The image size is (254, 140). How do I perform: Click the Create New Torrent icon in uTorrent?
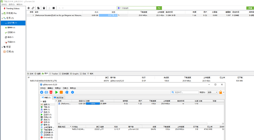(38, 8)
